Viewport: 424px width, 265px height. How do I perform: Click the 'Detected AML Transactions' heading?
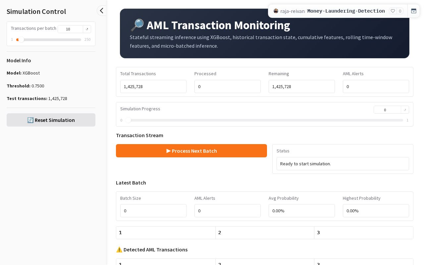point(152,249)
